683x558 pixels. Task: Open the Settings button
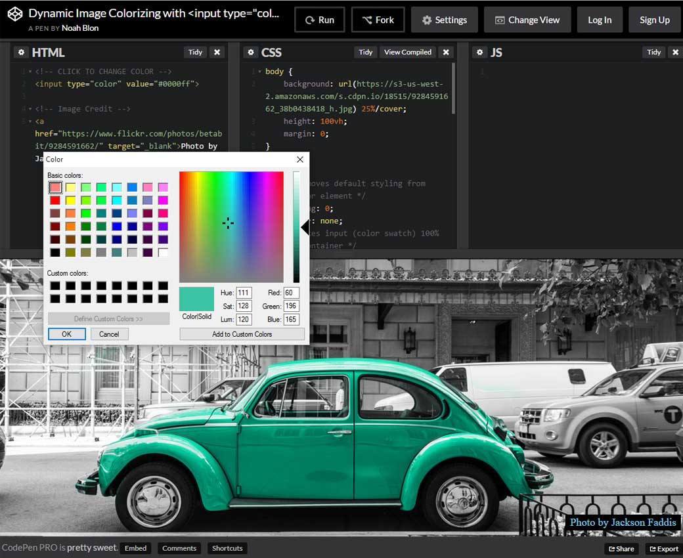[x=444, y=20]
